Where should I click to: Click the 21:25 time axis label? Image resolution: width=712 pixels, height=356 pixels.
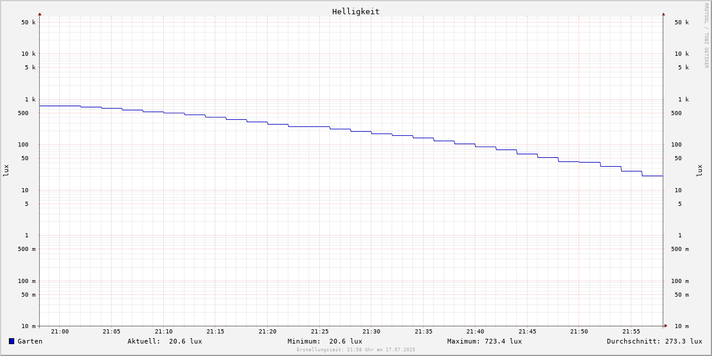coord(320,332)
